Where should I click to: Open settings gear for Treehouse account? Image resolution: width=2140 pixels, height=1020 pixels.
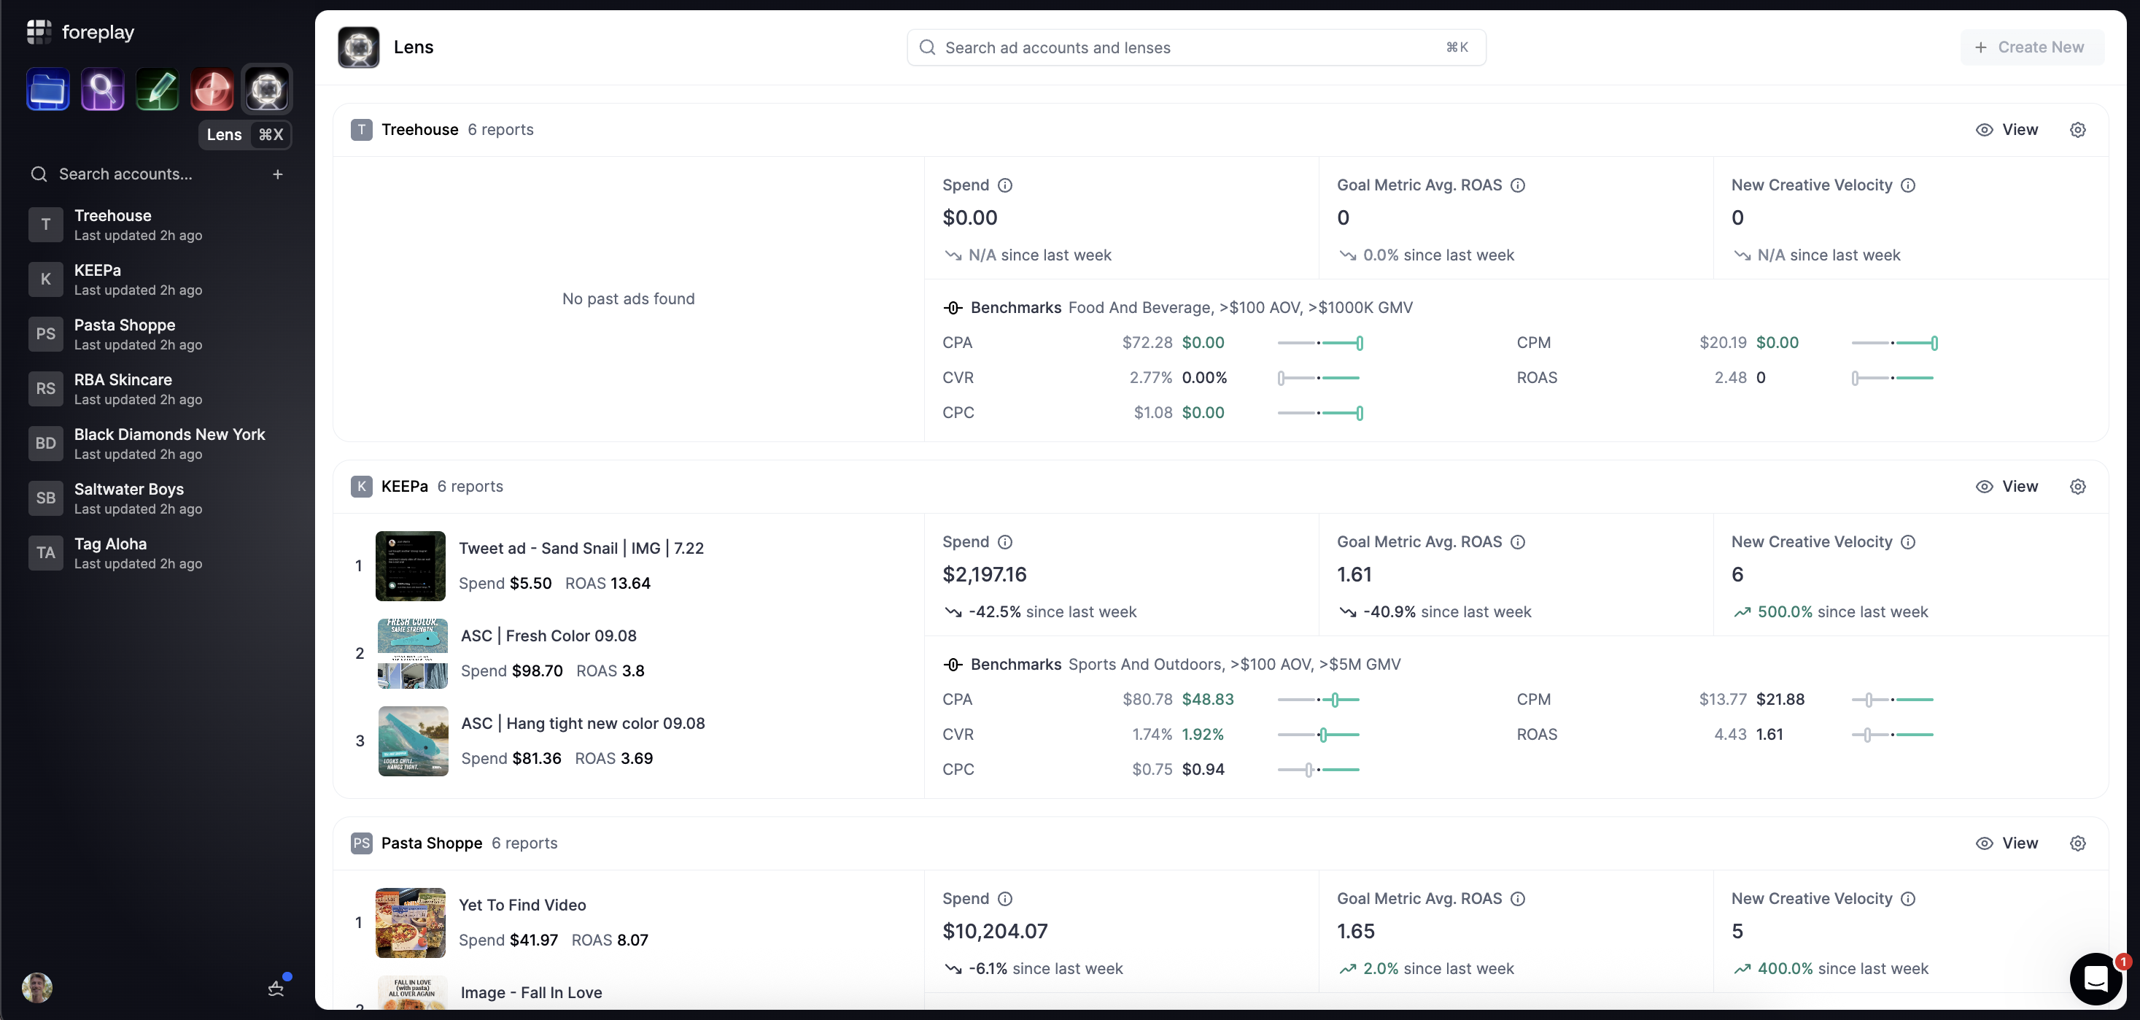click(x=2077, y=130)
